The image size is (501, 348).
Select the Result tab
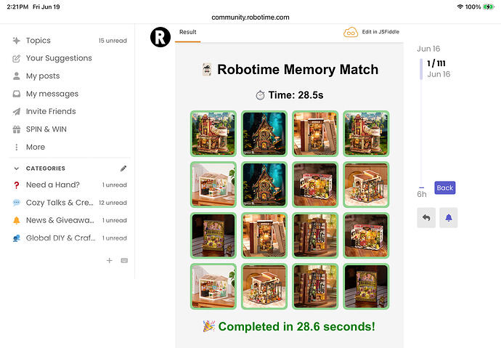[x=187, y=32]
